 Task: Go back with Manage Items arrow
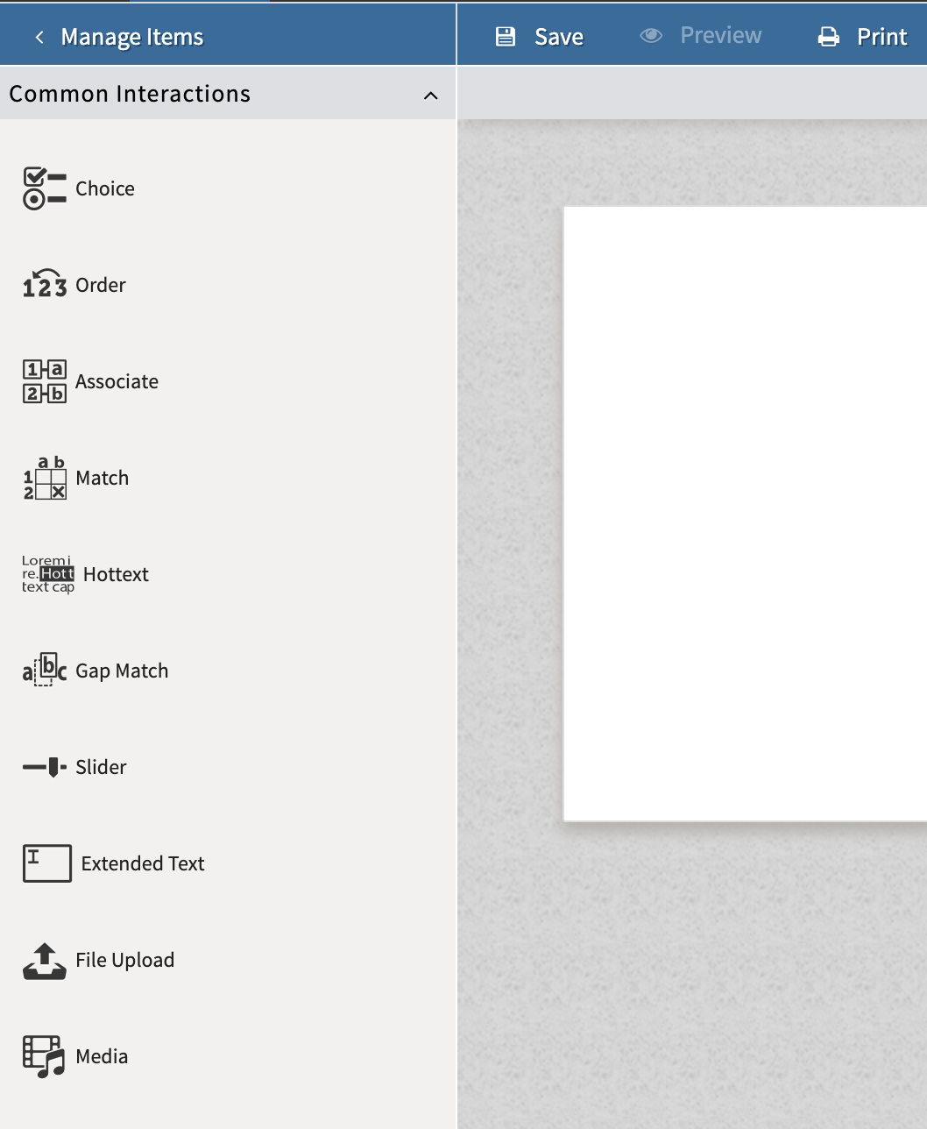point(39,37)
